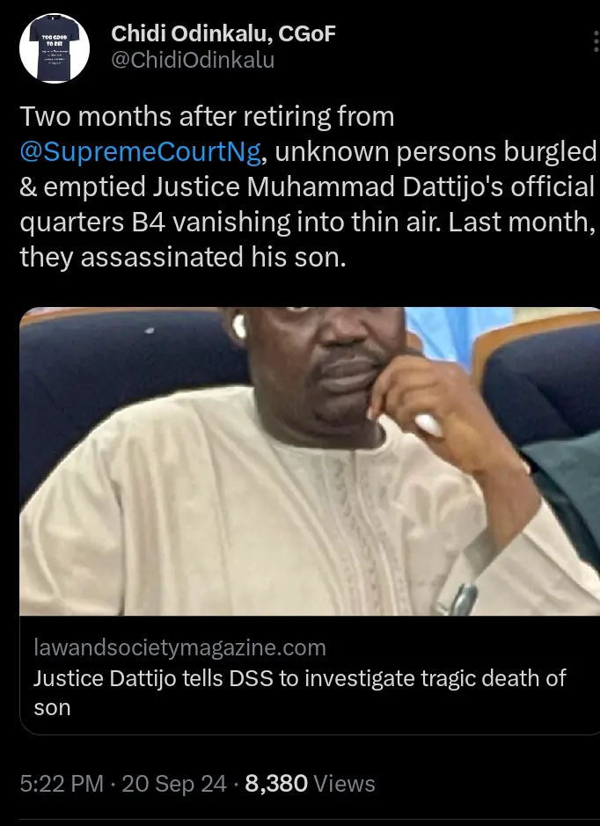The height and width of the screenshot is (826, 600).
Task: Open Chidi Odinkalu's profile picture avatar
Action: [55, 48]
